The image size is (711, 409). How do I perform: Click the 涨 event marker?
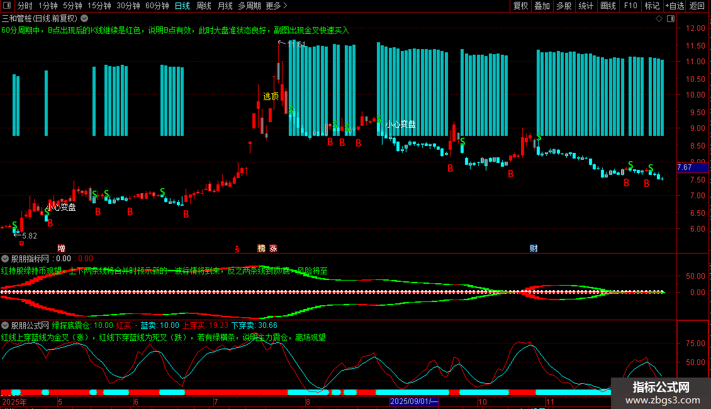point(273,248)
